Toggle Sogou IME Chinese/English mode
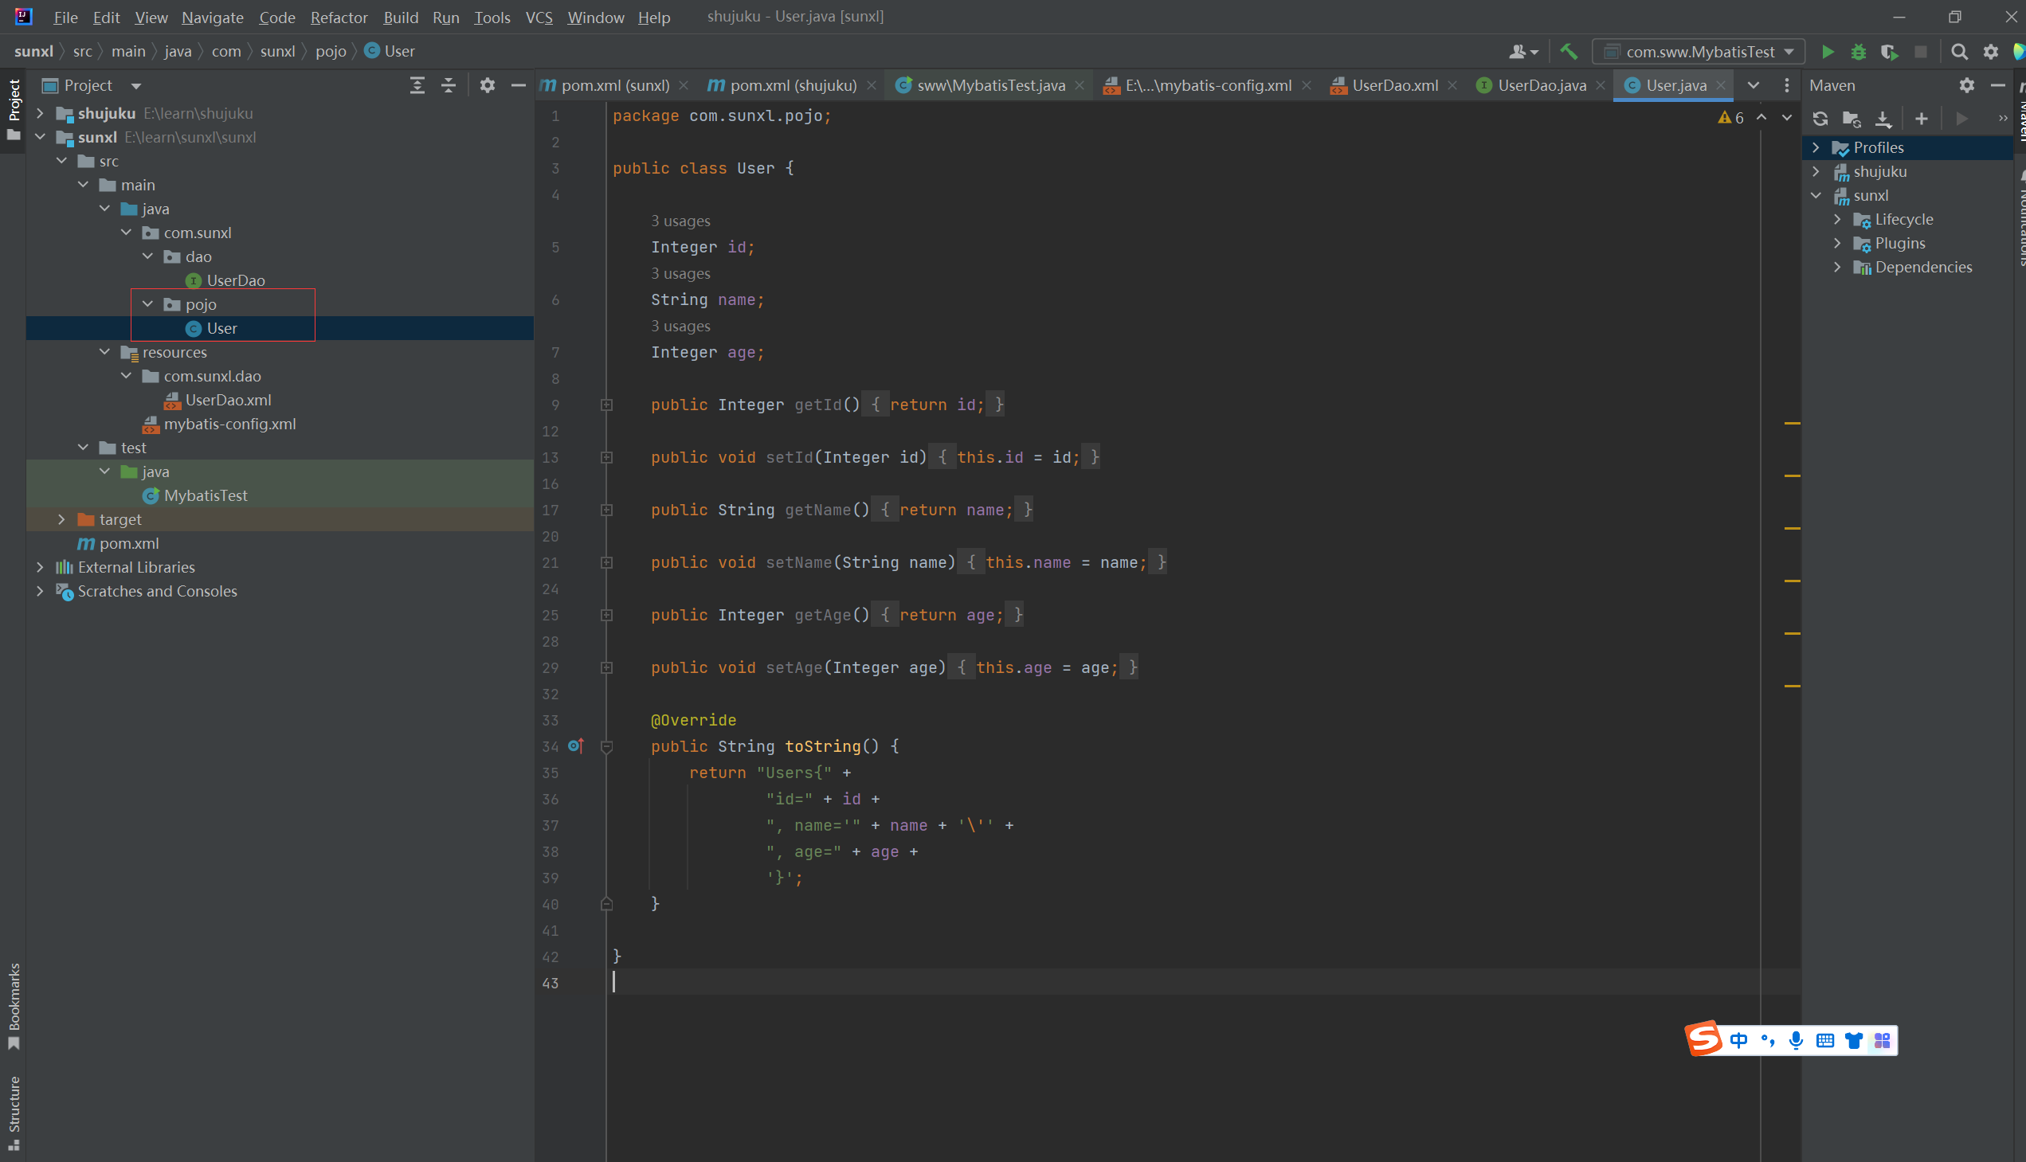Screen dimensions: 2026x1162 [x=1738, y=1040]
